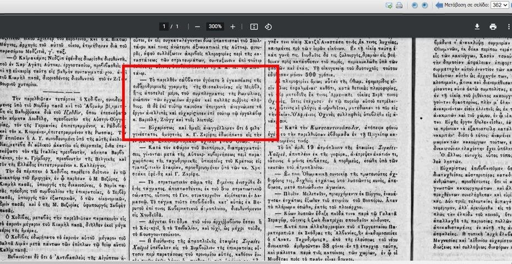Open the PDF viewer more actions menu
This screenshot has height=264, width=512.
click(508, 27)
